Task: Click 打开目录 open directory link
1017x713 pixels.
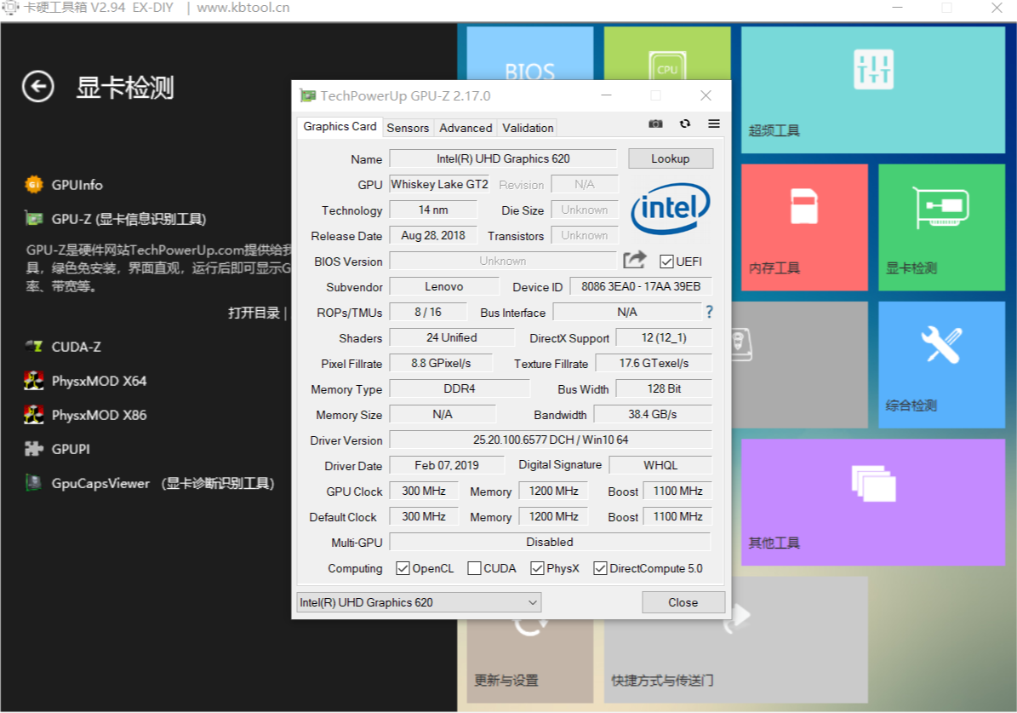Action: [x=254, y=313]
